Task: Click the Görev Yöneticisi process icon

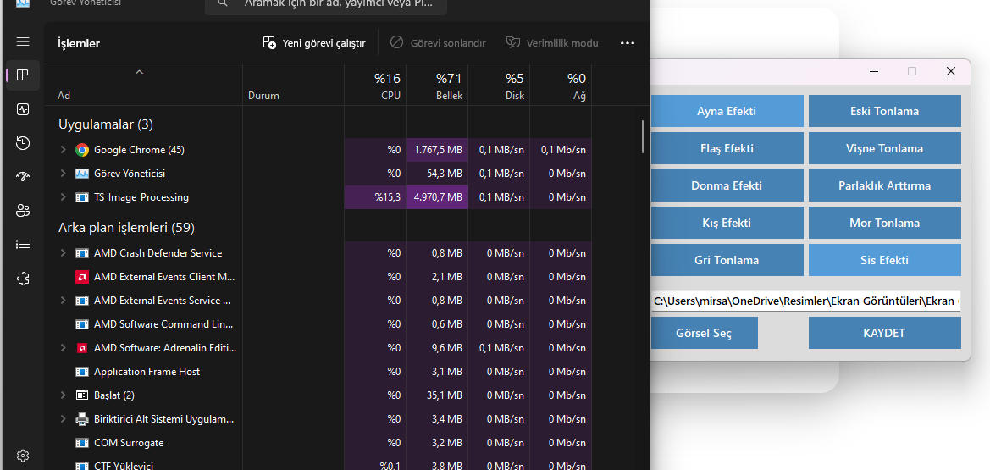Action: 82,173
